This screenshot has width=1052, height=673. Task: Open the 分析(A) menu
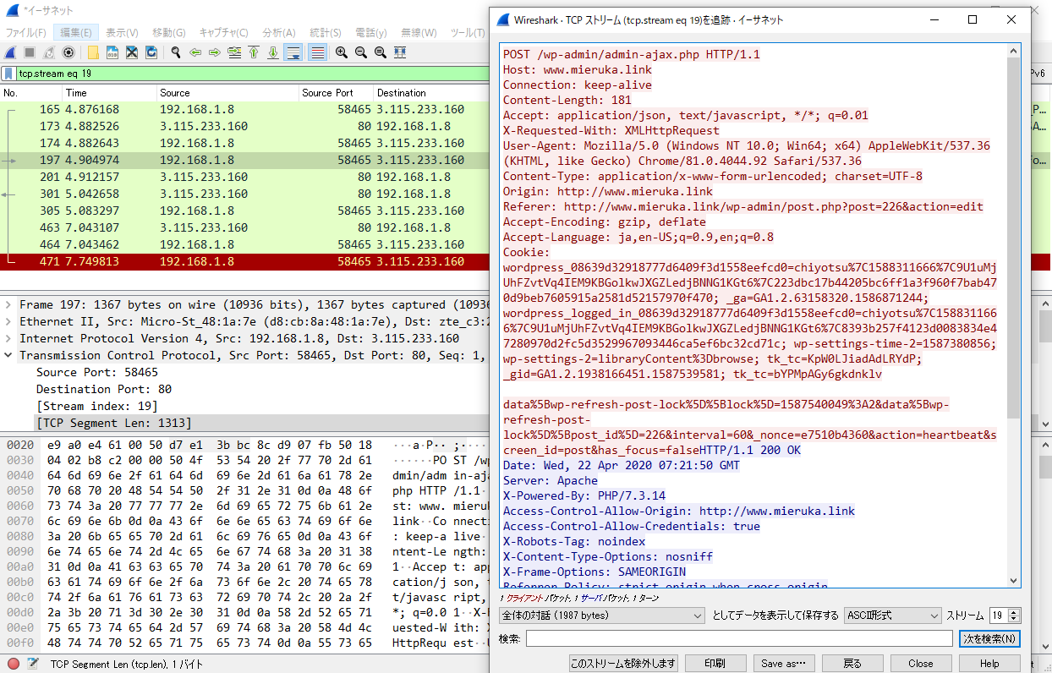click(x=279, y=32)
